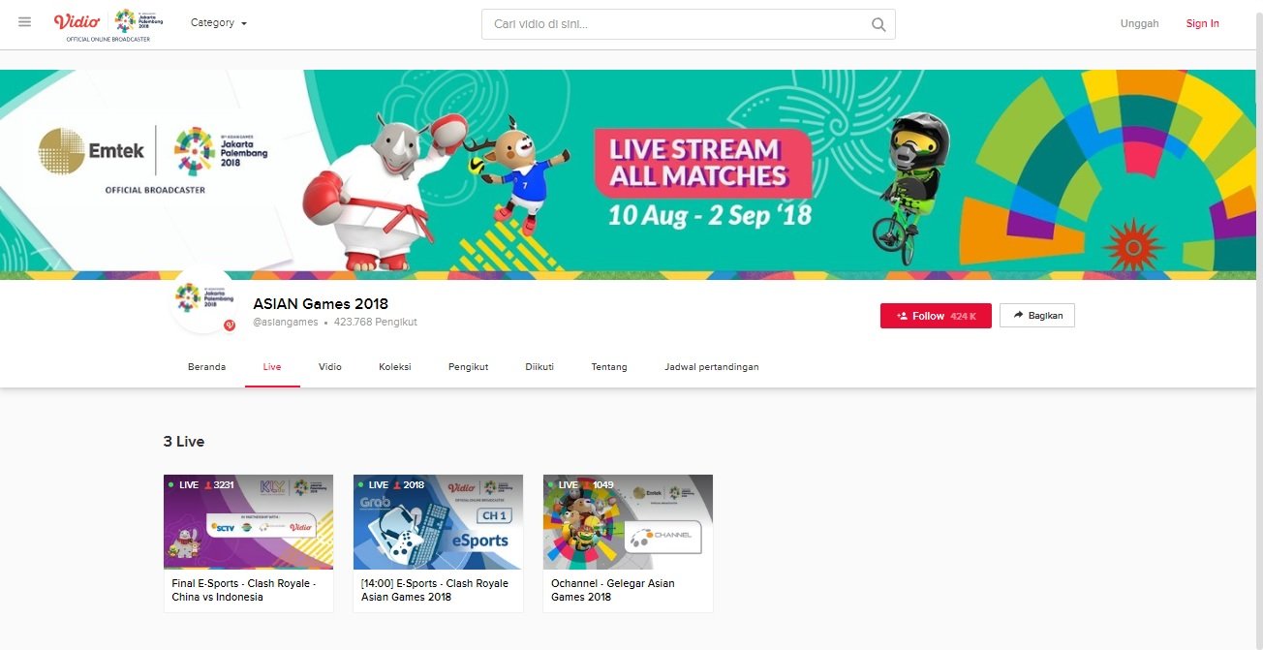Open the Vidio tab
1263x650 pixels.
pyautogui.click(x=330, y=367)
